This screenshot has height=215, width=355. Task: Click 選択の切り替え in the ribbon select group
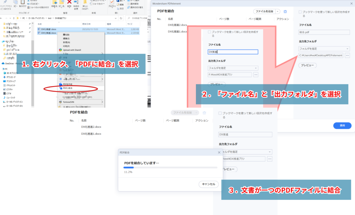tap(136, 7)
